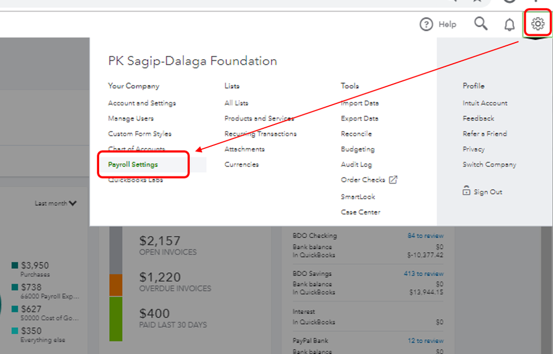Click the green paid invoices bar segment
Viewport: 553px width, 354px height.
pyautogui.click(x=116, y=319)
